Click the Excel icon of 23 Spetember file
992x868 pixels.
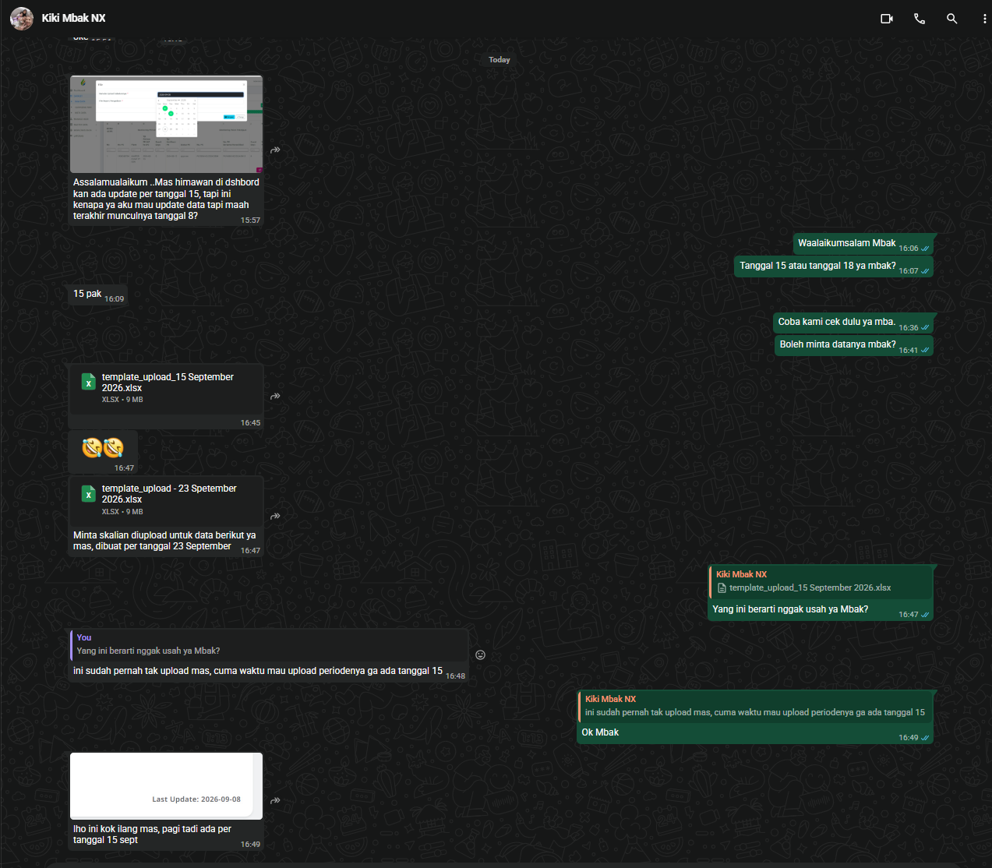pyautogui.click(x=89, y=493)
